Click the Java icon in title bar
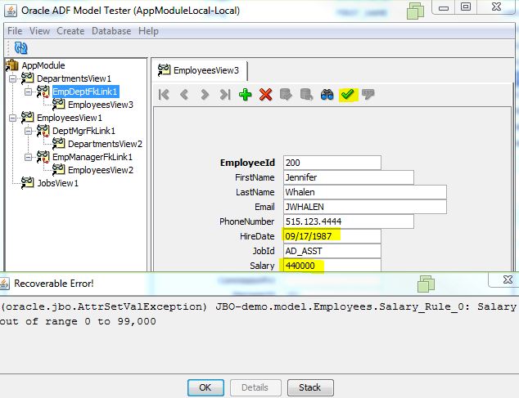The height and width of the screenshot is (398, 519). click(x=11, y=11)
